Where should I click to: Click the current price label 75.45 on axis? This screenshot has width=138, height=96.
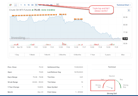[x=125, y=38]
